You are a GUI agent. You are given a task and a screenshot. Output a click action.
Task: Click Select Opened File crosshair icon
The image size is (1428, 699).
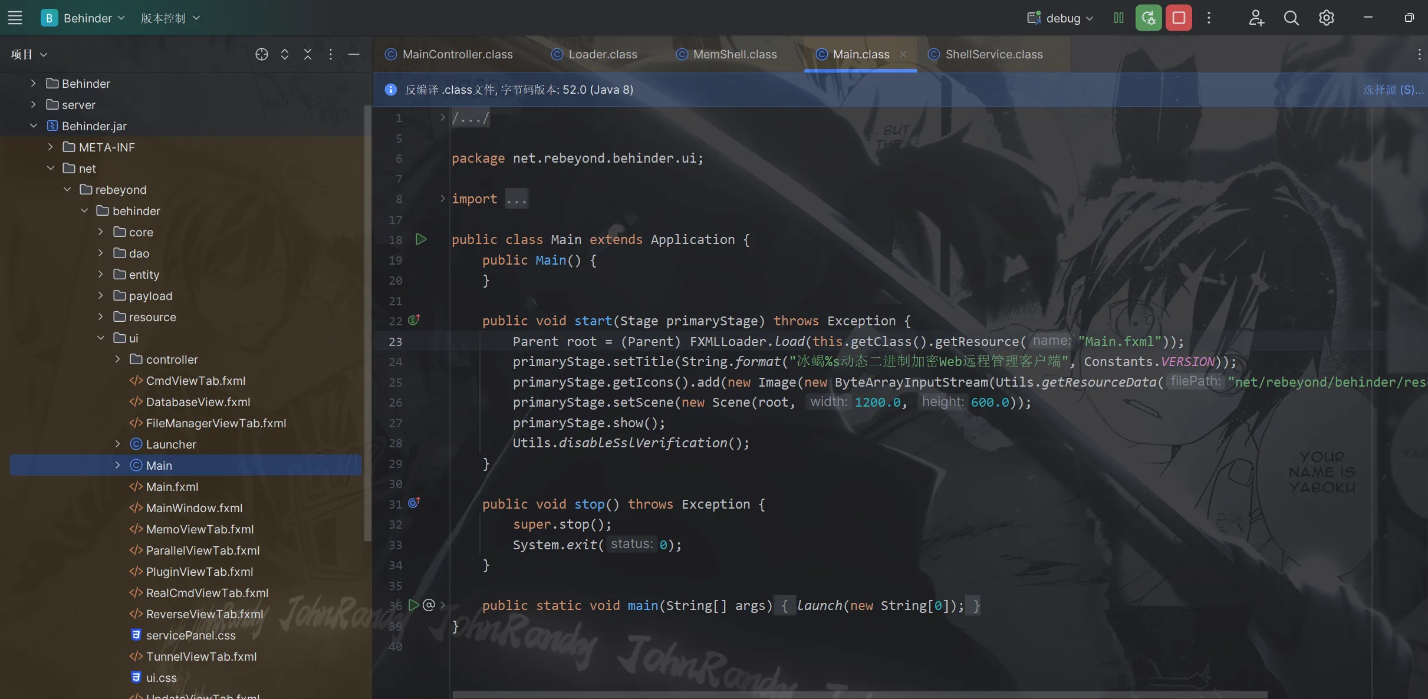pyautogui.click(x=262, y=54)
